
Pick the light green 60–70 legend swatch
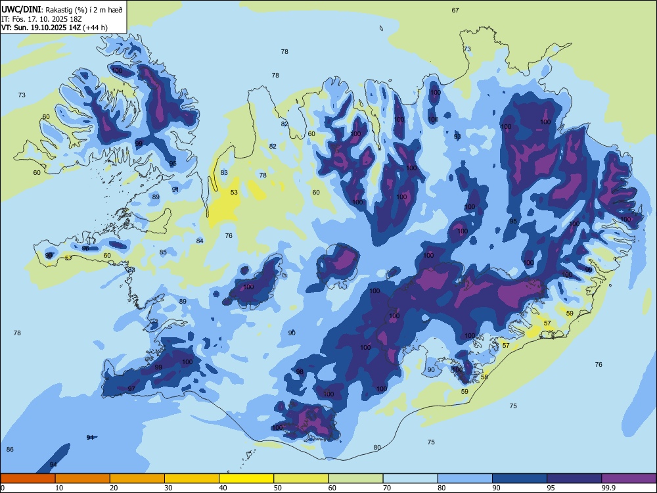pos(355,479)
